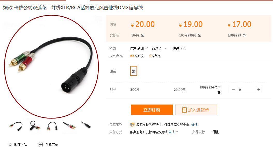
Task: Click the quantity input field
Action: pyautogui.click(x=246, y=90)
